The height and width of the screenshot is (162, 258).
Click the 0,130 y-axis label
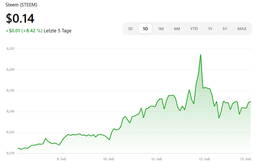coord(10,153)
